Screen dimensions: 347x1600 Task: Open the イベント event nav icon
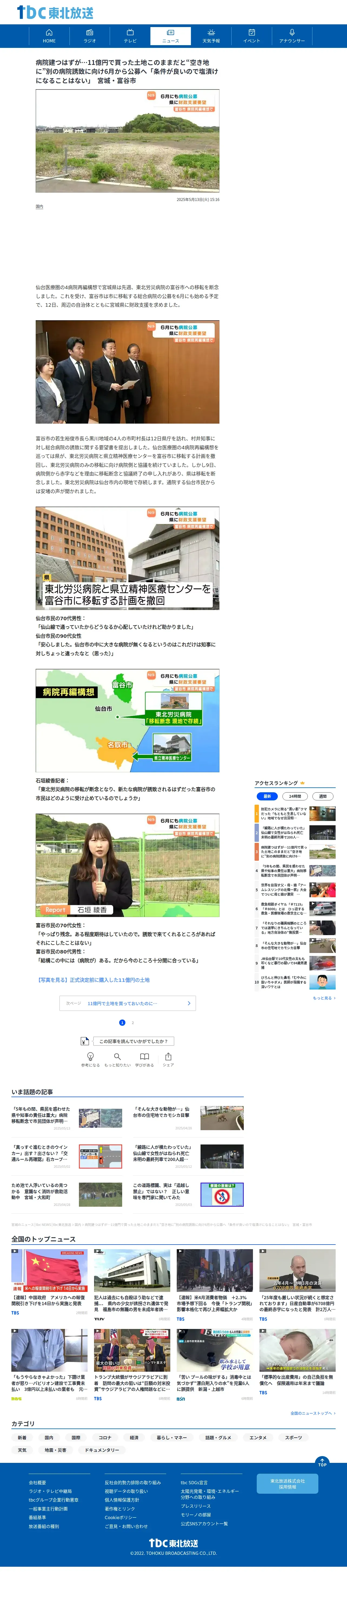click(x=251, y=36)
